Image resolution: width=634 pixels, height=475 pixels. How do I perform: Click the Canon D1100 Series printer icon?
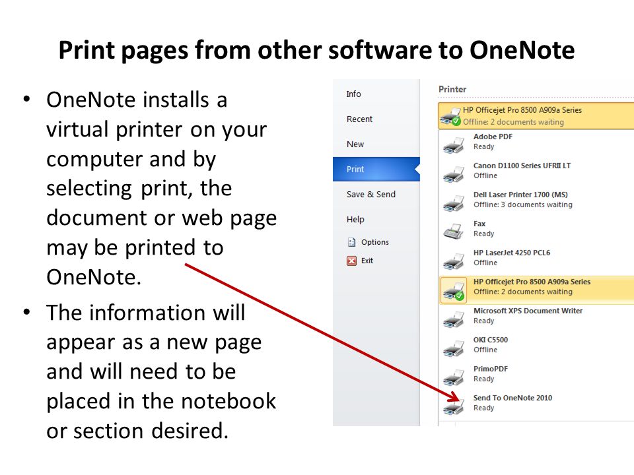tap(453, 174)
